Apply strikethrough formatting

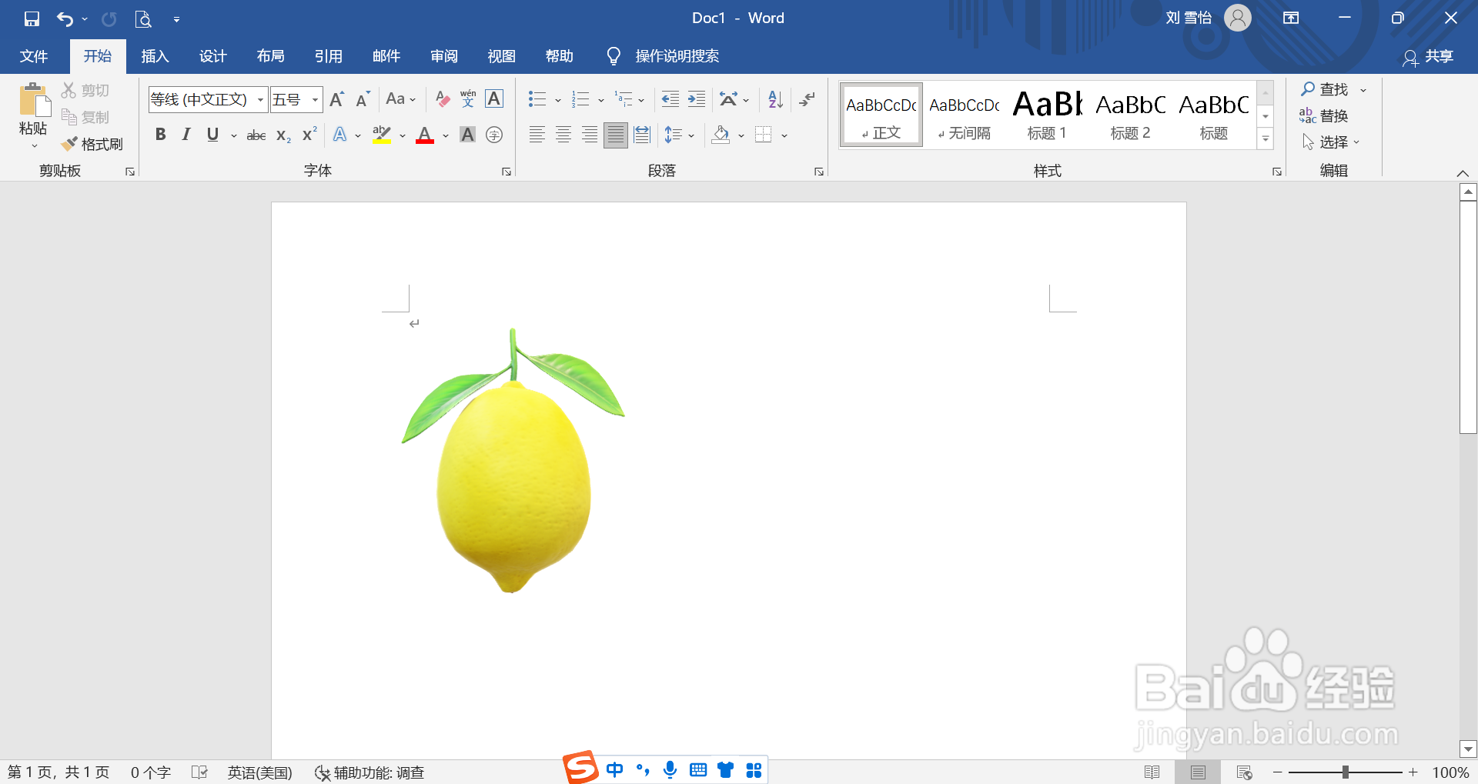tap(256, 135)
